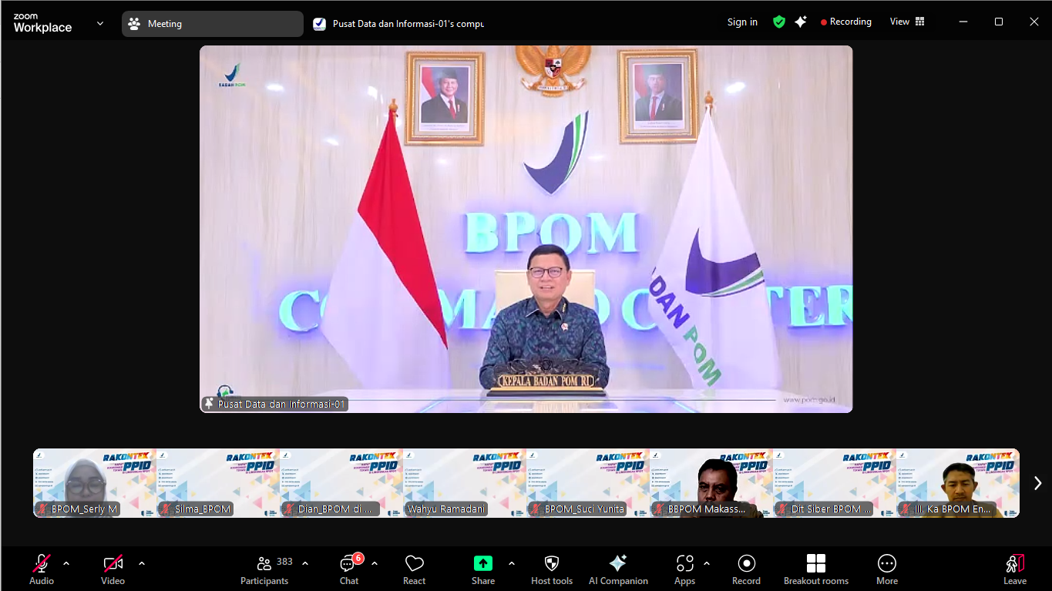Open the More options menu
The width and height of the screenshot is (1052, 591).
[887, 569]
